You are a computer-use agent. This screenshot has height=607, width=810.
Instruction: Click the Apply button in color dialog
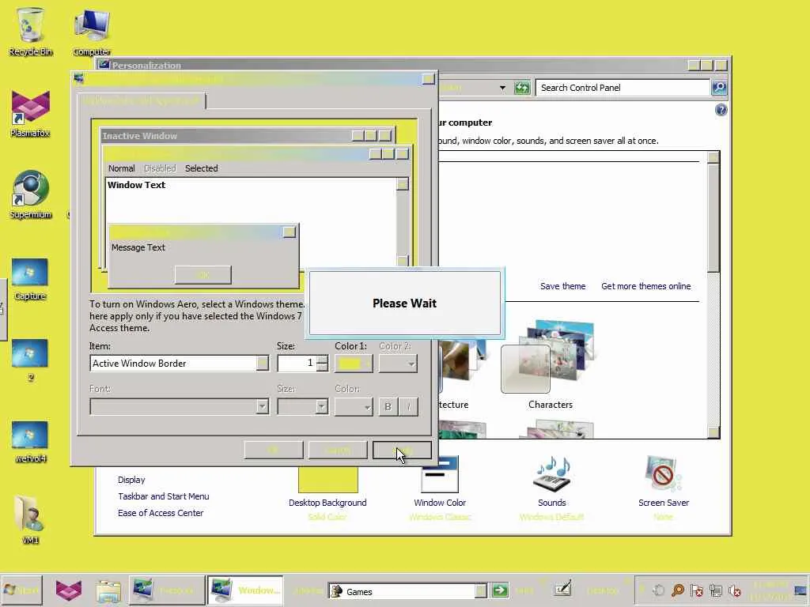(402, 450)
